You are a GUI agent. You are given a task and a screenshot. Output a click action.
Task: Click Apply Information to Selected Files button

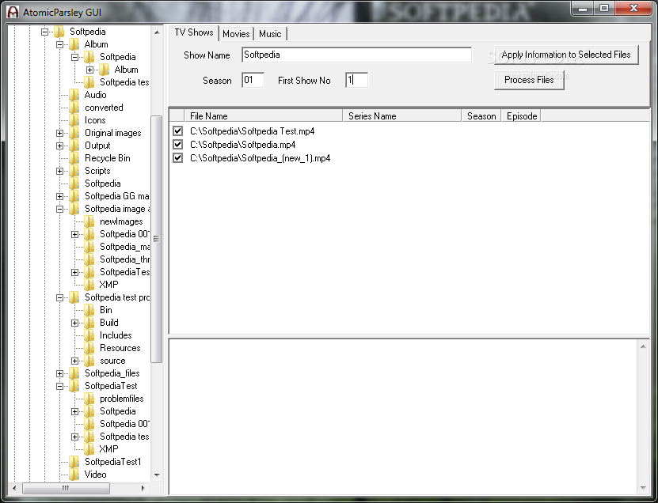coord(566,55)
